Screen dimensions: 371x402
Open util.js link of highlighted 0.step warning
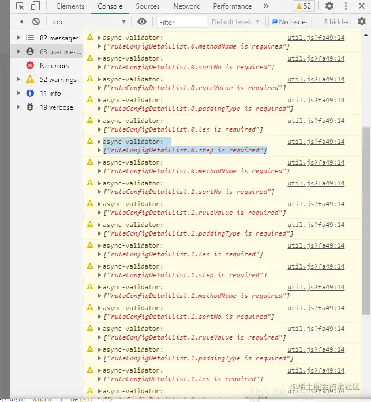pos(316,142)
